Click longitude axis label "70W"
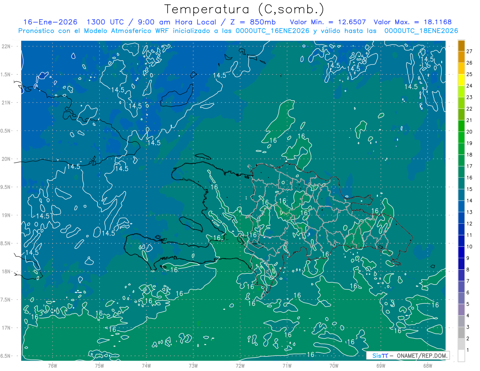The width and height of the screenshot is (480, 371). click(334, 365)
